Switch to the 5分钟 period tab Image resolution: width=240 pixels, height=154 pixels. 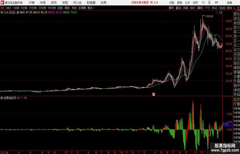24,8
